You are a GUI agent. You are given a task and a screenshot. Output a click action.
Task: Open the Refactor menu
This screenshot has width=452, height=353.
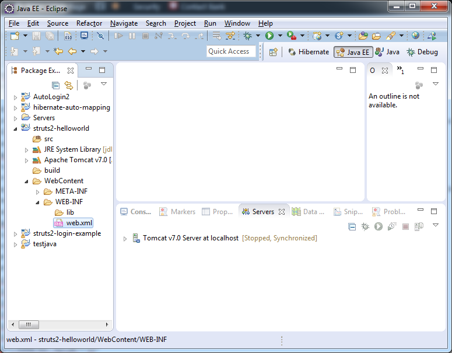click(x=89, y=23)
